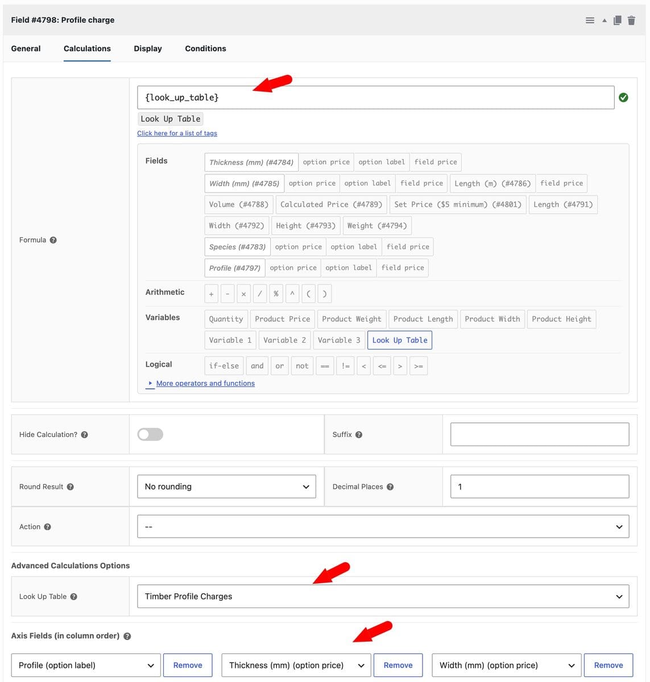650x682 pixels.
Task: Insert the <= less-or-equal operator
Action: pyautogui.click(x=382, y=366)
